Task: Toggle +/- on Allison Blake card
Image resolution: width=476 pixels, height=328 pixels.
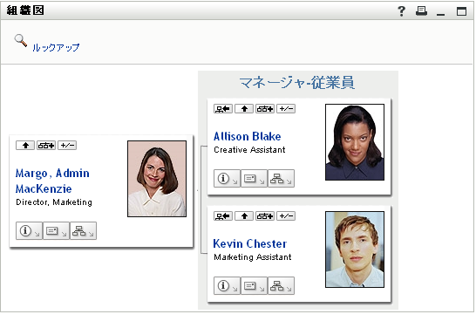Action: [286, 109]
